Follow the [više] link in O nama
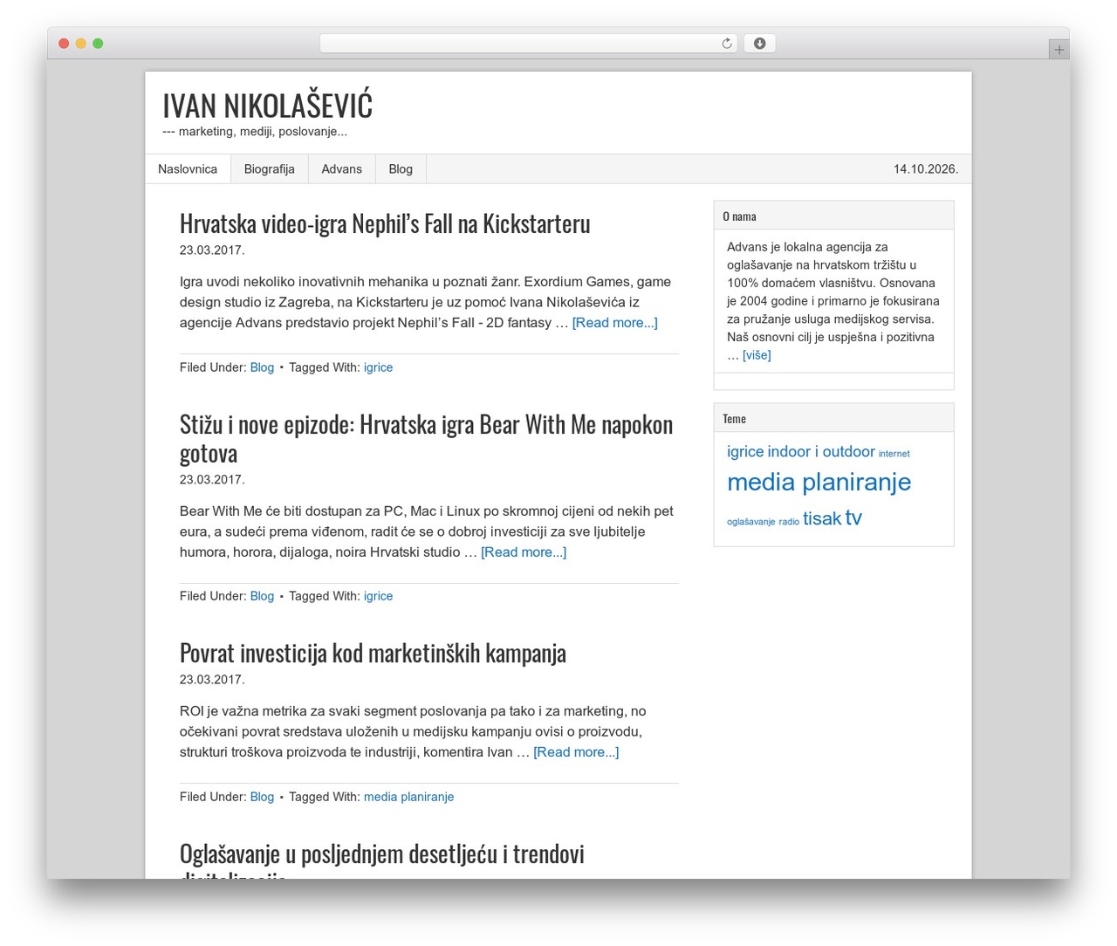 click(757, 355)
